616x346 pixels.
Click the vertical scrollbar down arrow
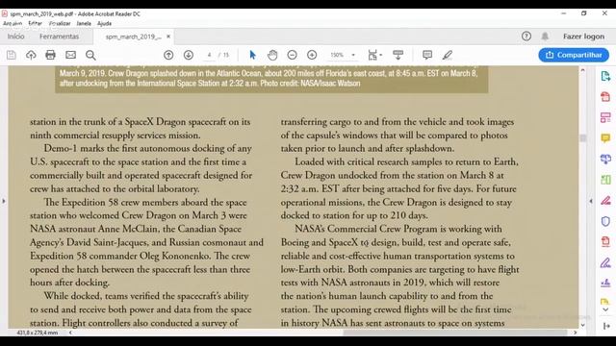point(583,325)
